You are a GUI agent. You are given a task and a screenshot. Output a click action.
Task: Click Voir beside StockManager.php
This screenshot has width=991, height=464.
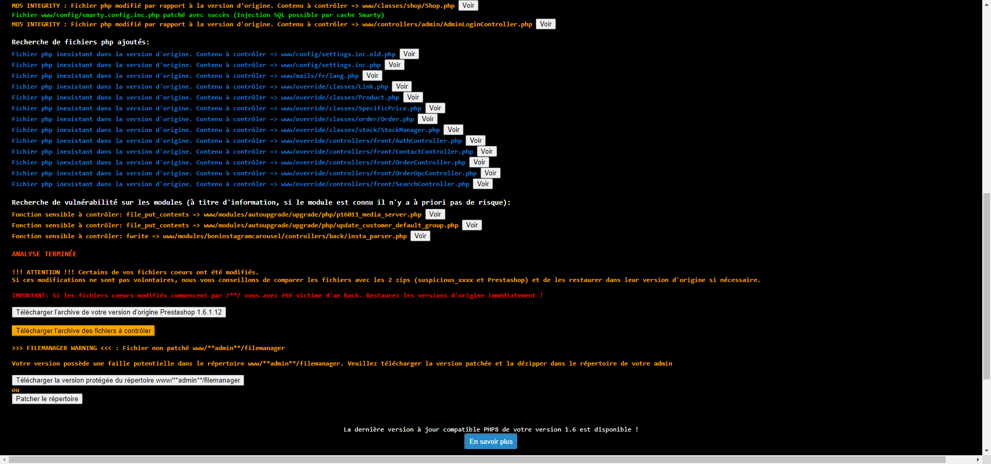pos(454,130)
